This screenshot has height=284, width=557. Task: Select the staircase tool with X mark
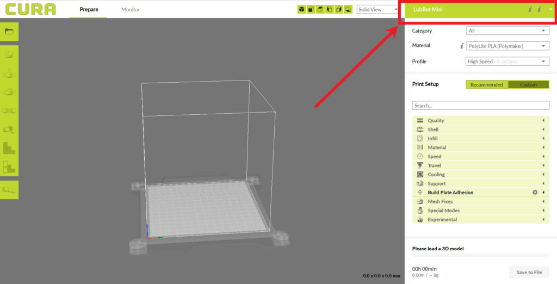click(x=9, y=166)
